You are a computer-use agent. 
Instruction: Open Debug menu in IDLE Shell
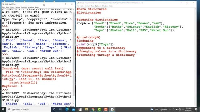17,7
